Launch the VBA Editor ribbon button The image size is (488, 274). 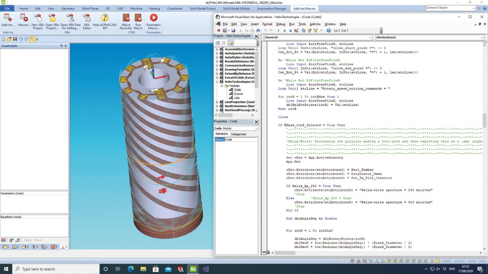87,22
